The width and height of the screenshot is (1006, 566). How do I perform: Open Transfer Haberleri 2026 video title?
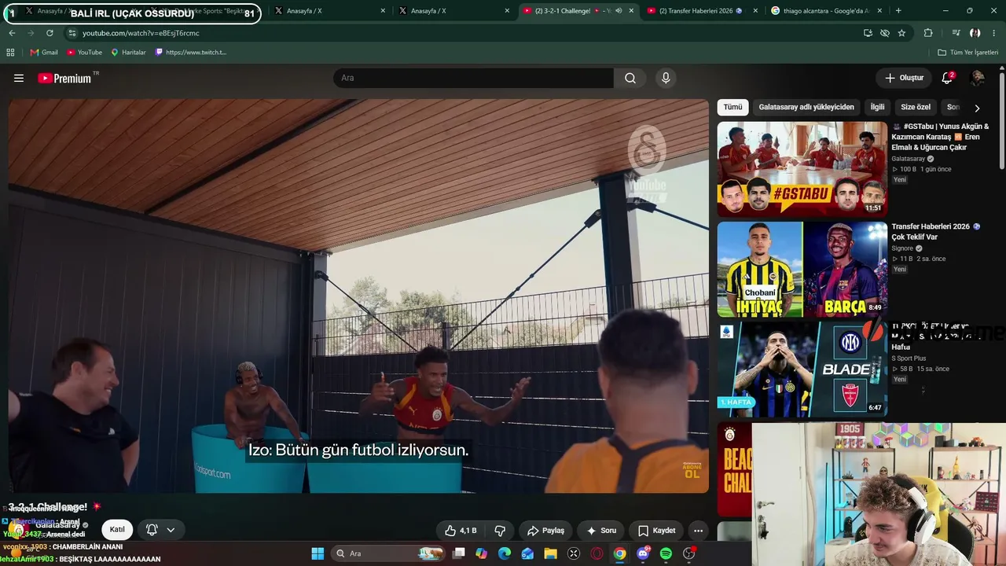[x=936, y=231]
